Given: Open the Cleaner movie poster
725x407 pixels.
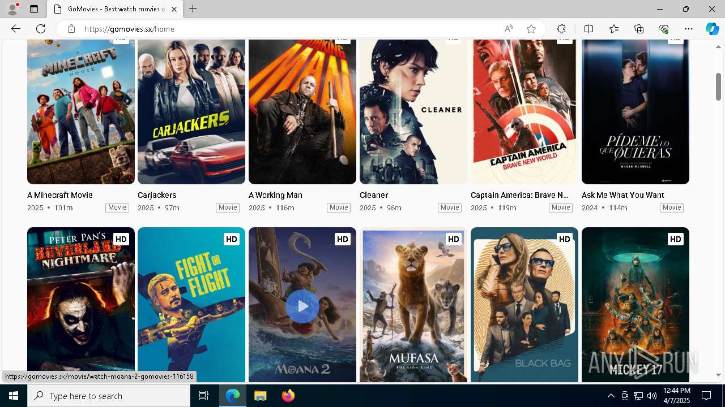Looking at the screenshot, I should 413,112.
